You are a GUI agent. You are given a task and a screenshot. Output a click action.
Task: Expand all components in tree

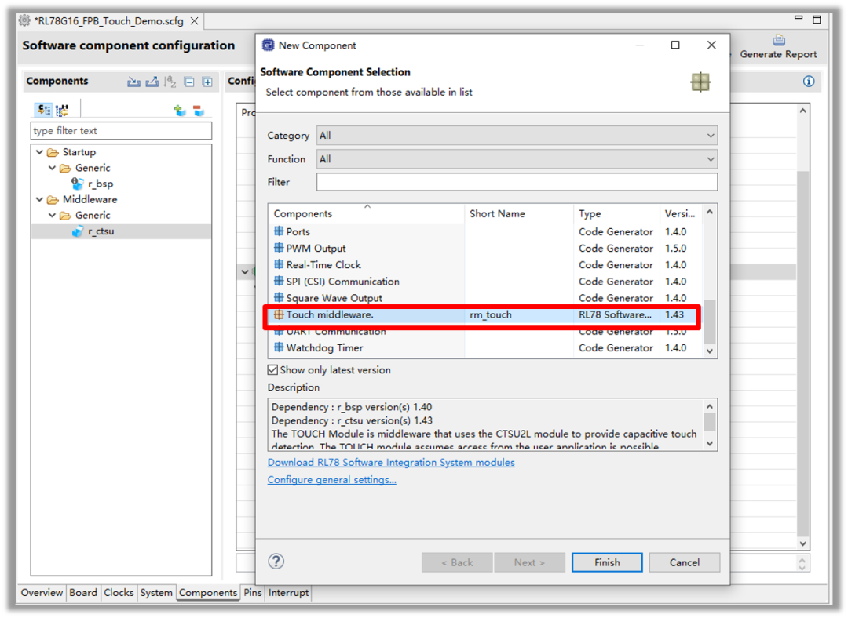[x=207, y=82]
